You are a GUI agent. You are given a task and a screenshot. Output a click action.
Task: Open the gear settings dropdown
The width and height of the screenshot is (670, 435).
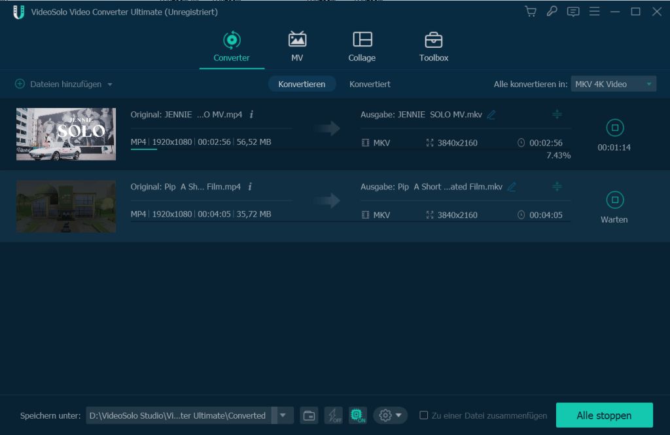pyautogui.click(x=390, y=415)
